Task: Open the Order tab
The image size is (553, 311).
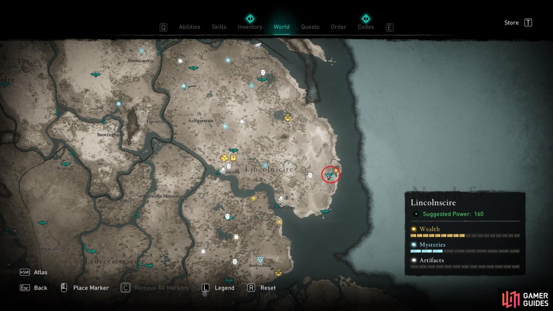Action: click(x=338, y=27)
